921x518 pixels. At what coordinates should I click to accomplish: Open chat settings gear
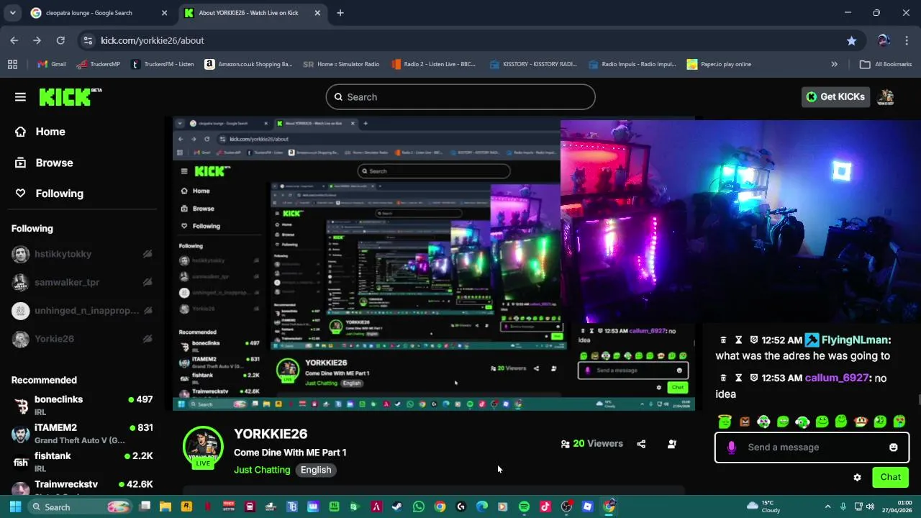pos(857,477)
